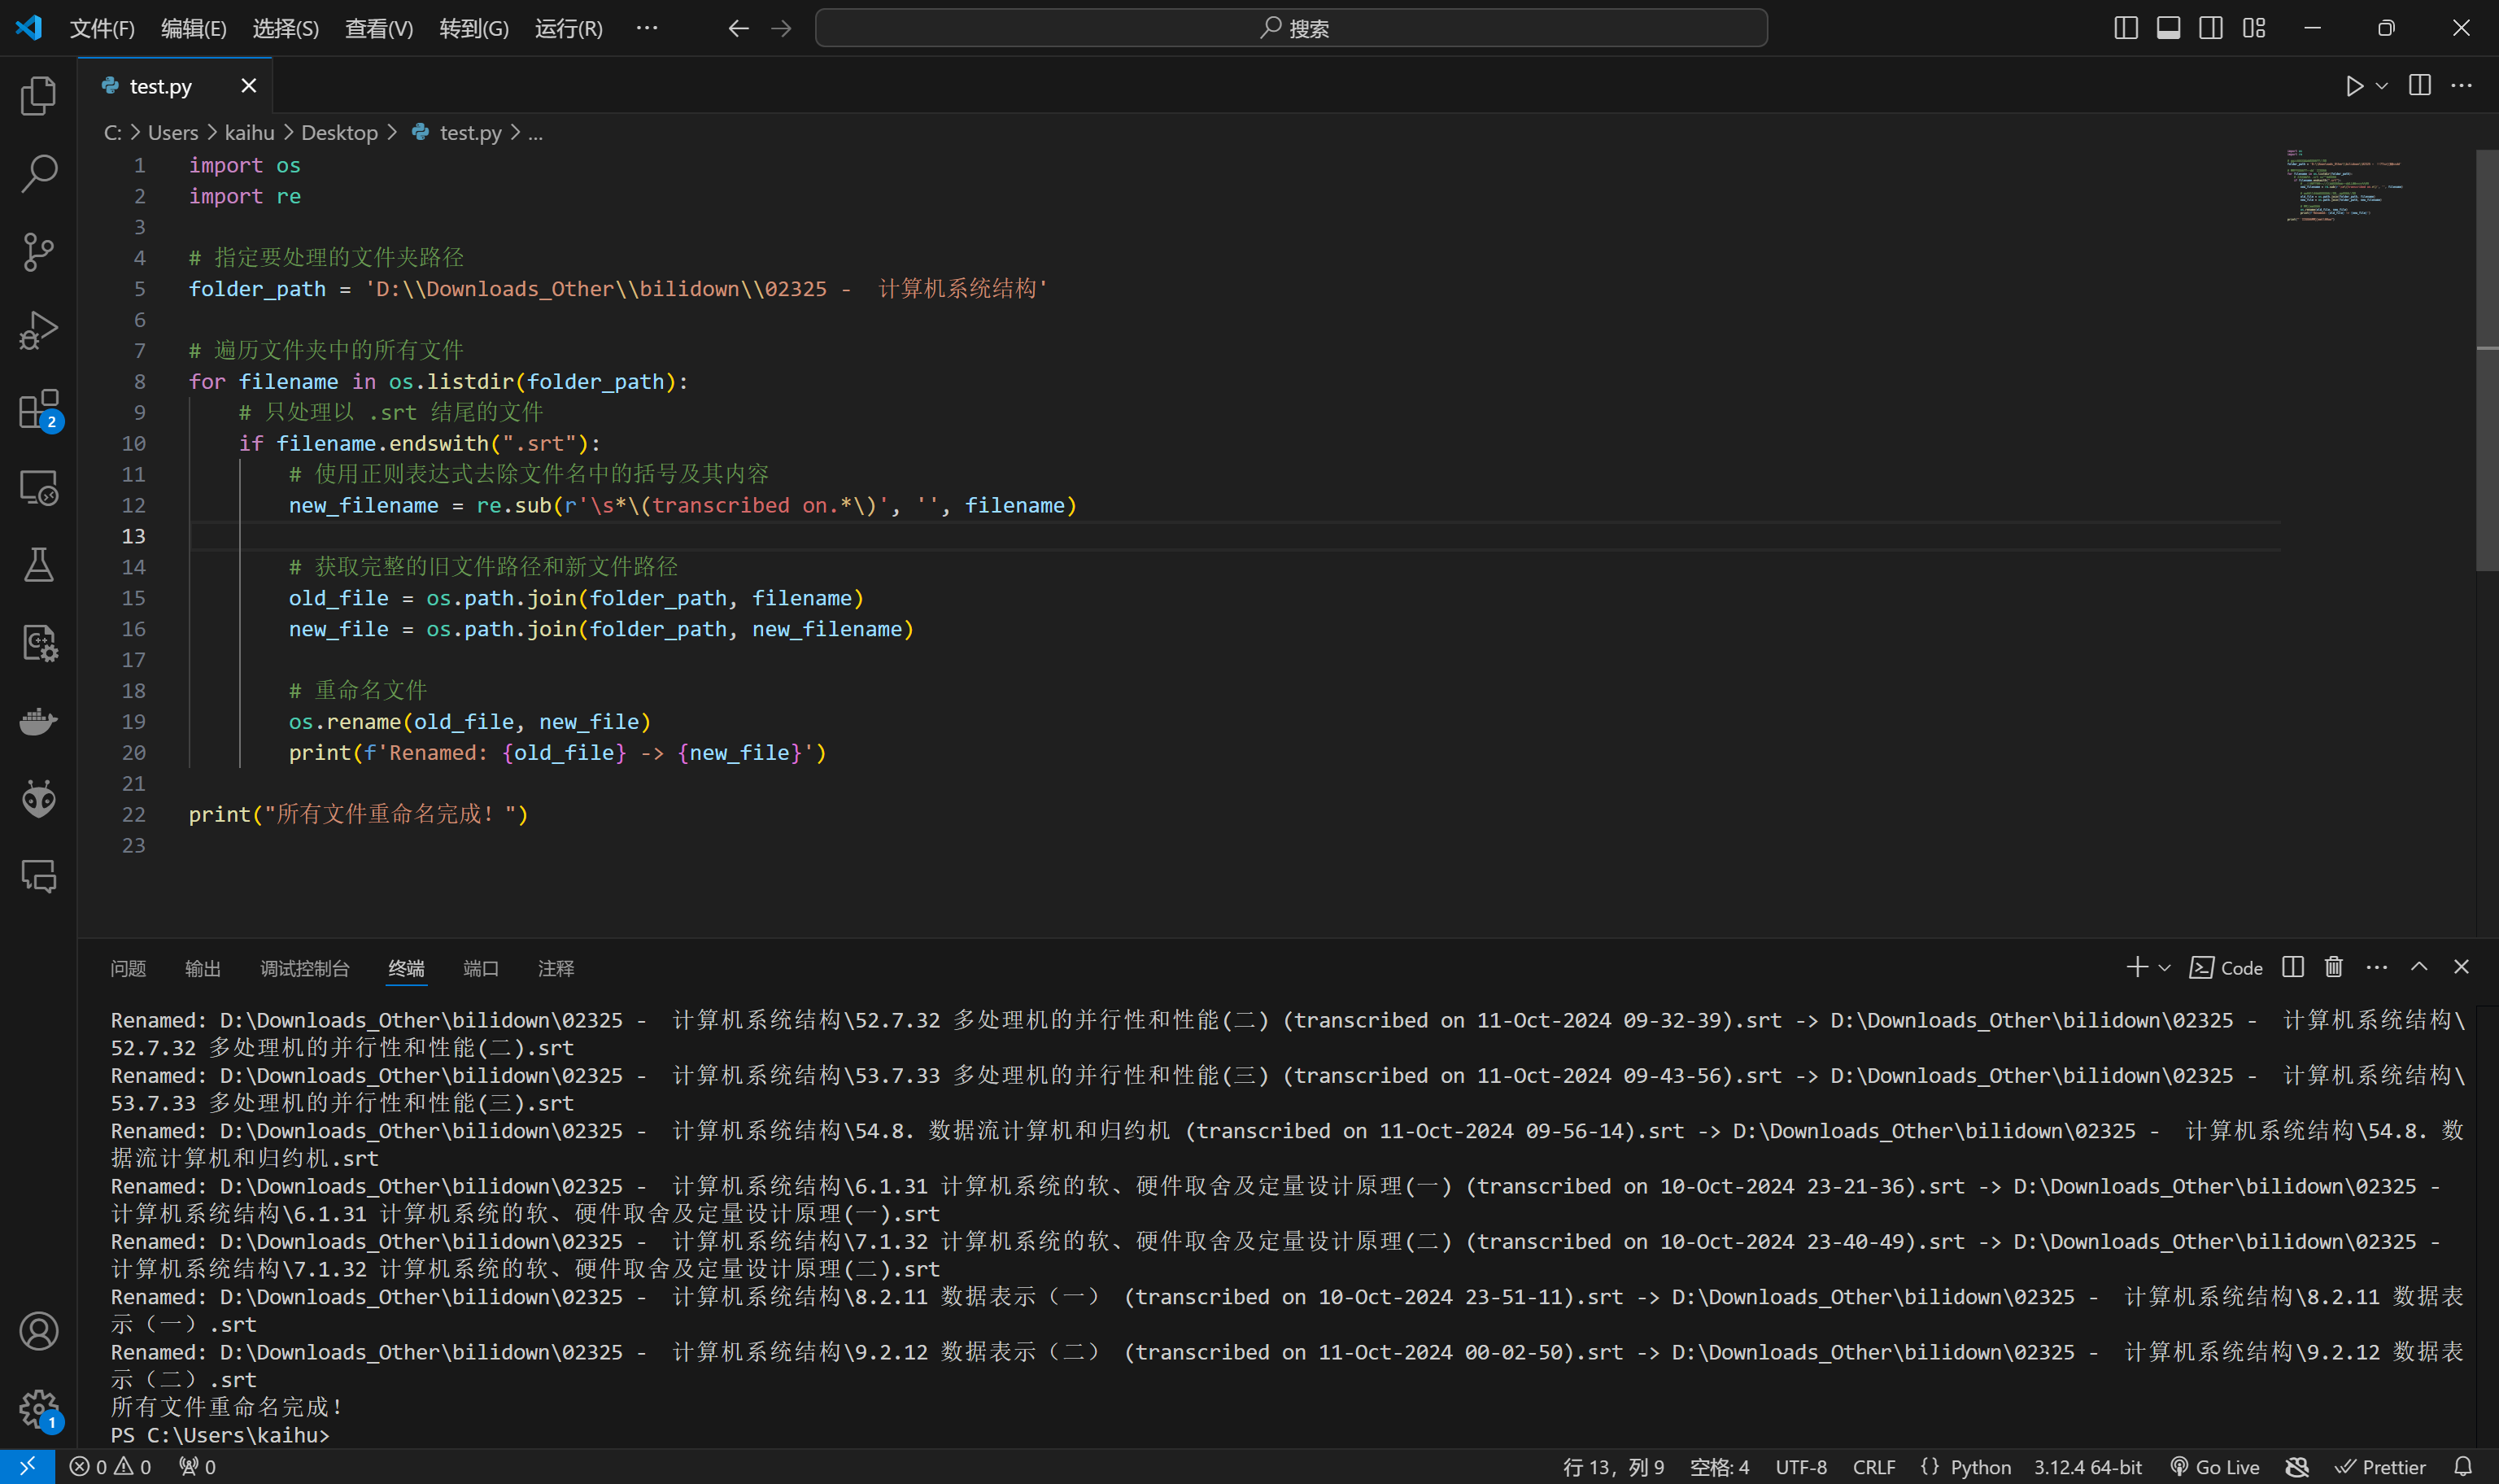Open new terminal profile dropdown

pyautogui.click(x=2165, y=967)
